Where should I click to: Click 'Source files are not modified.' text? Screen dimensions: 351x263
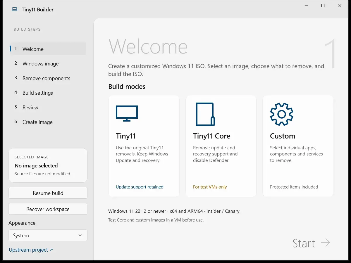point(43,174)
